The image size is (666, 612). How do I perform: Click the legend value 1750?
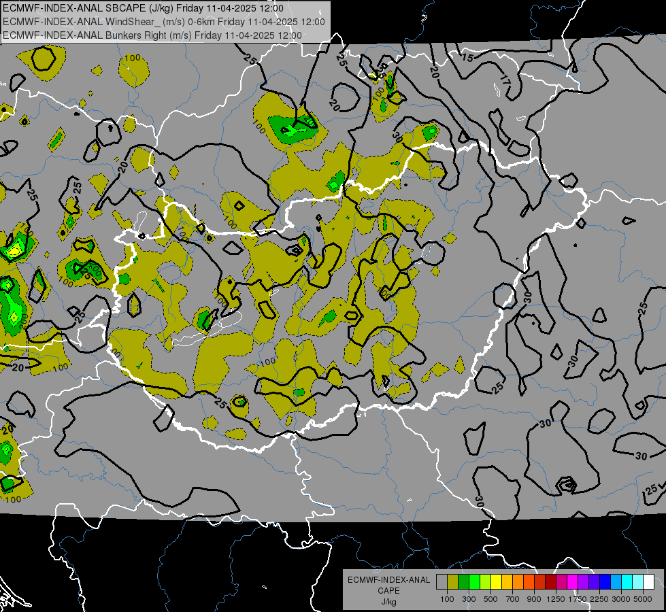click(x=578, y=599)
